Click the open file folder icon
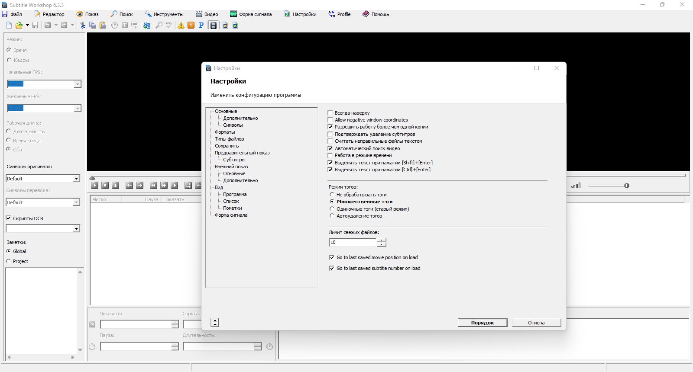This screenshot has width=693, height=372. pos(19,26)
